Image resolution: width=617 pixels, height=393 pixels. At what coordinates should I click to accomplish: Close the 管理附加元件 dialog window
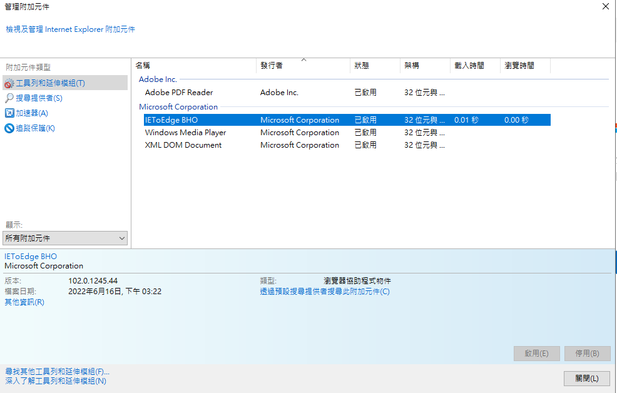(606, 6)
